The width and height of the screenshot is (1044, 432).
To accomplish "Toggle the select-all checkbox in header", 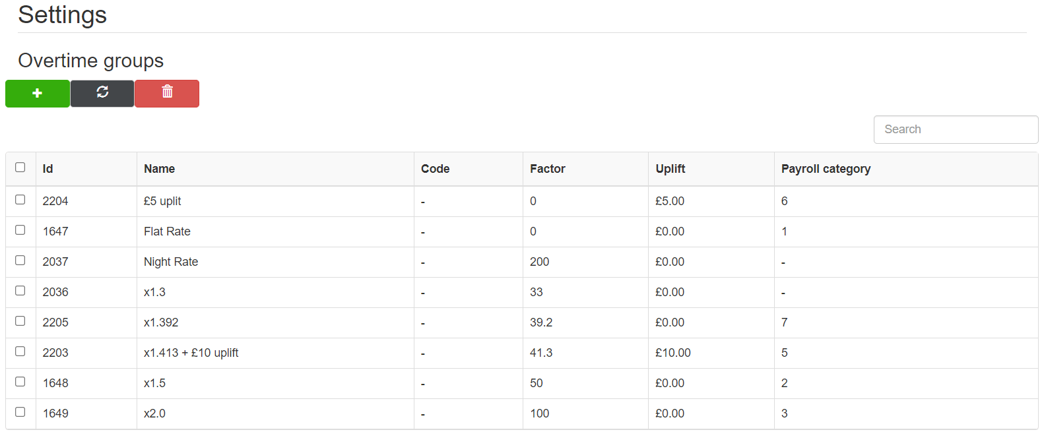I will pos(20,168).
